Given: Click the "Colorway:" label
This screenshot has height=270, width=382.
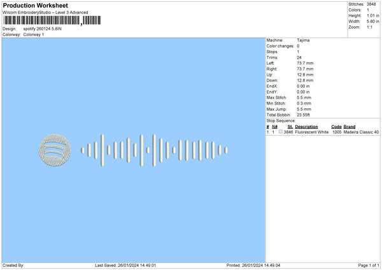Looking at the screenshot, I should point(11,34).
